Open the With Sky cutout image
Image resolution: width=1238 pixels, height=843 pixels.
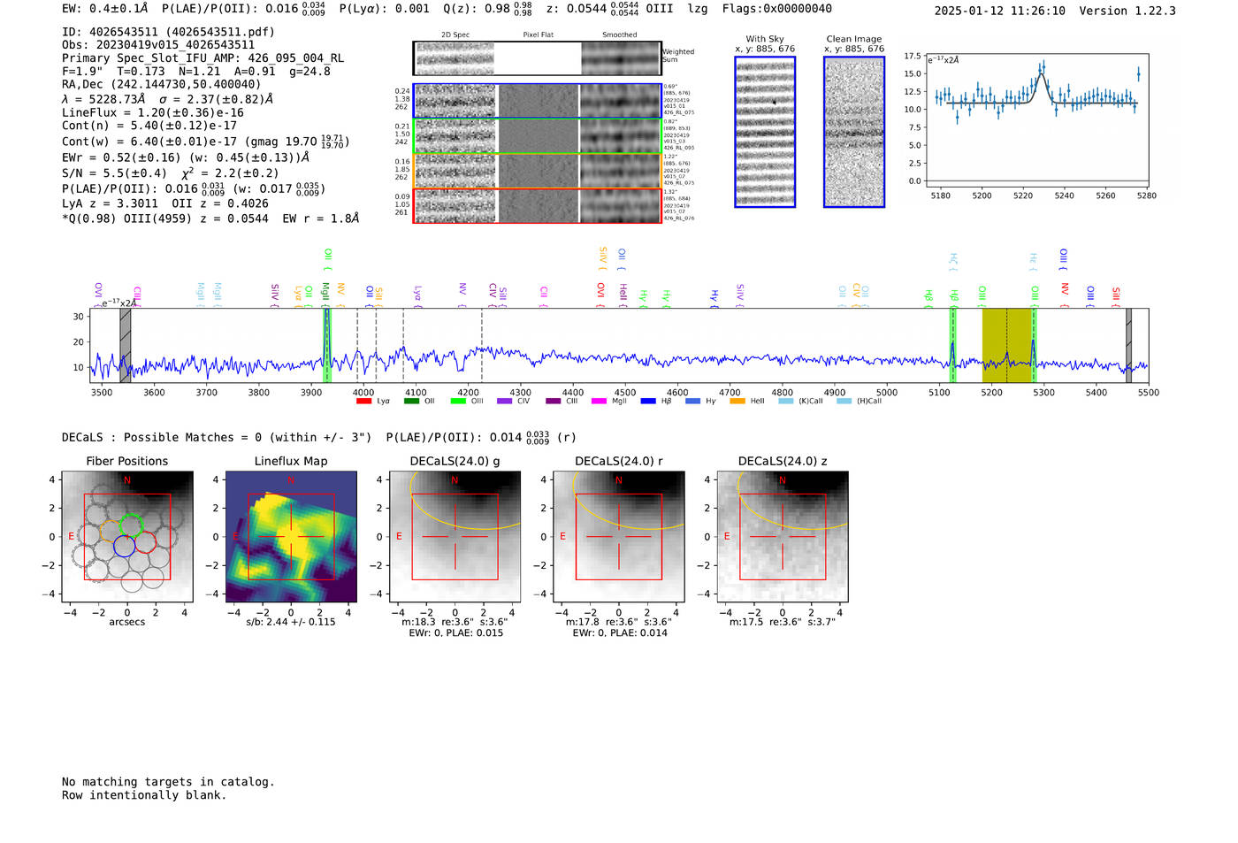pos(765,132)
